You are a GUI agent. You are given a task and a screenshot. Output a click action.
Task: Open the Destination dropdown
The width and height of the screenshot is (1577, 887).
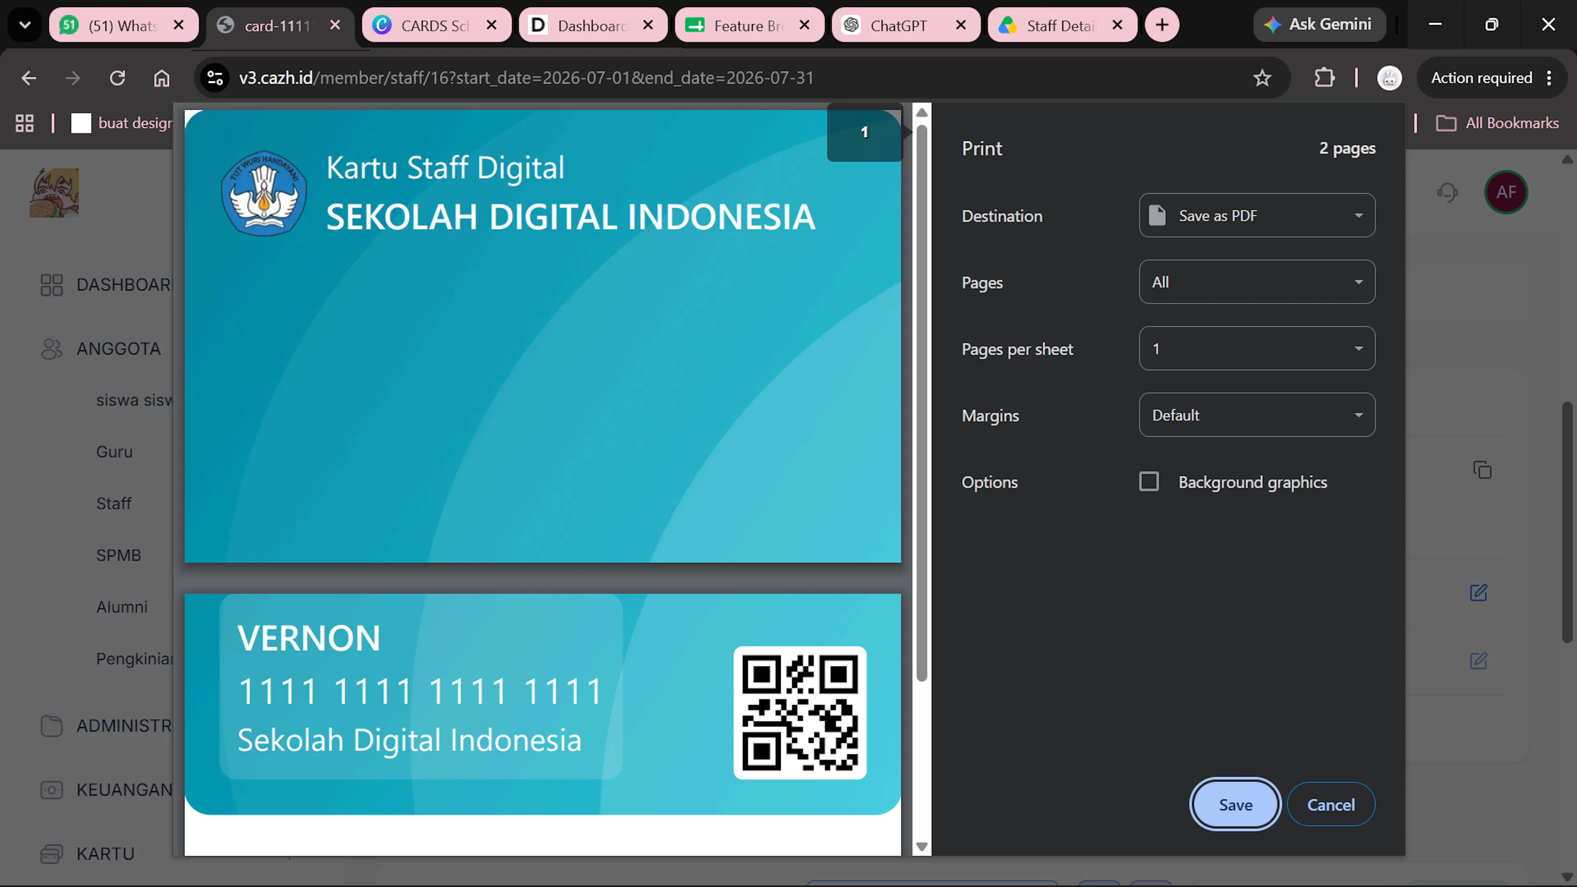click(1257, 216)
